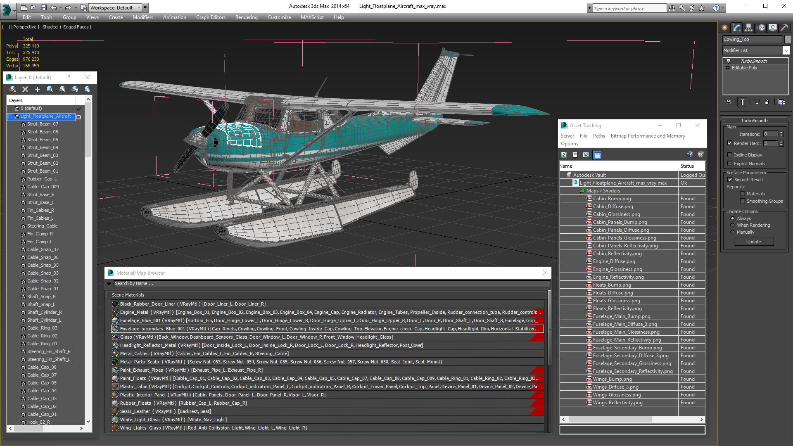793x446 pixels.
Task: Enable Isoline Display checkbox
Action: (x=730, y=155)
